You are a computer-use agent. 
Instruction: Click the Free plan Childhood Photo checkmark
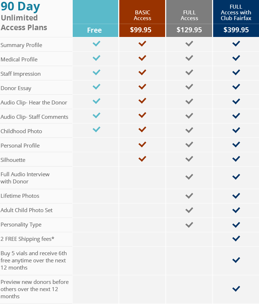96,130
